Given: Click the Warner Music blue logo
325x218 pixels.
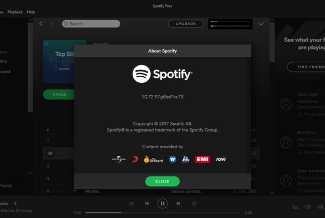Looking at the screenshot, I should pos(172,159).
